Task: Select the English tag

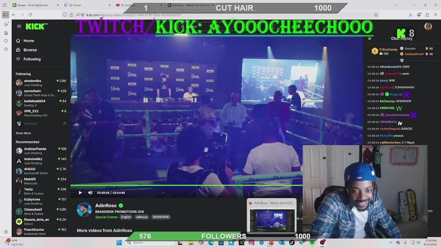Action: [126, 217]
